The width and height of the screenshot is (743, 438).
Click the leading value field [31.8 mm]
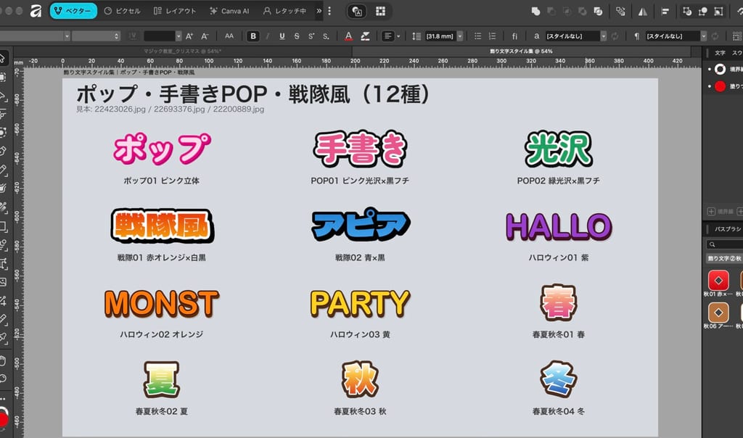click(x=440, y=36)
